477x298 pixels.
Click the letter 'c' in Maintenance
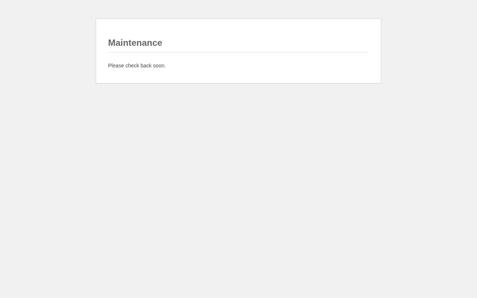154,44
